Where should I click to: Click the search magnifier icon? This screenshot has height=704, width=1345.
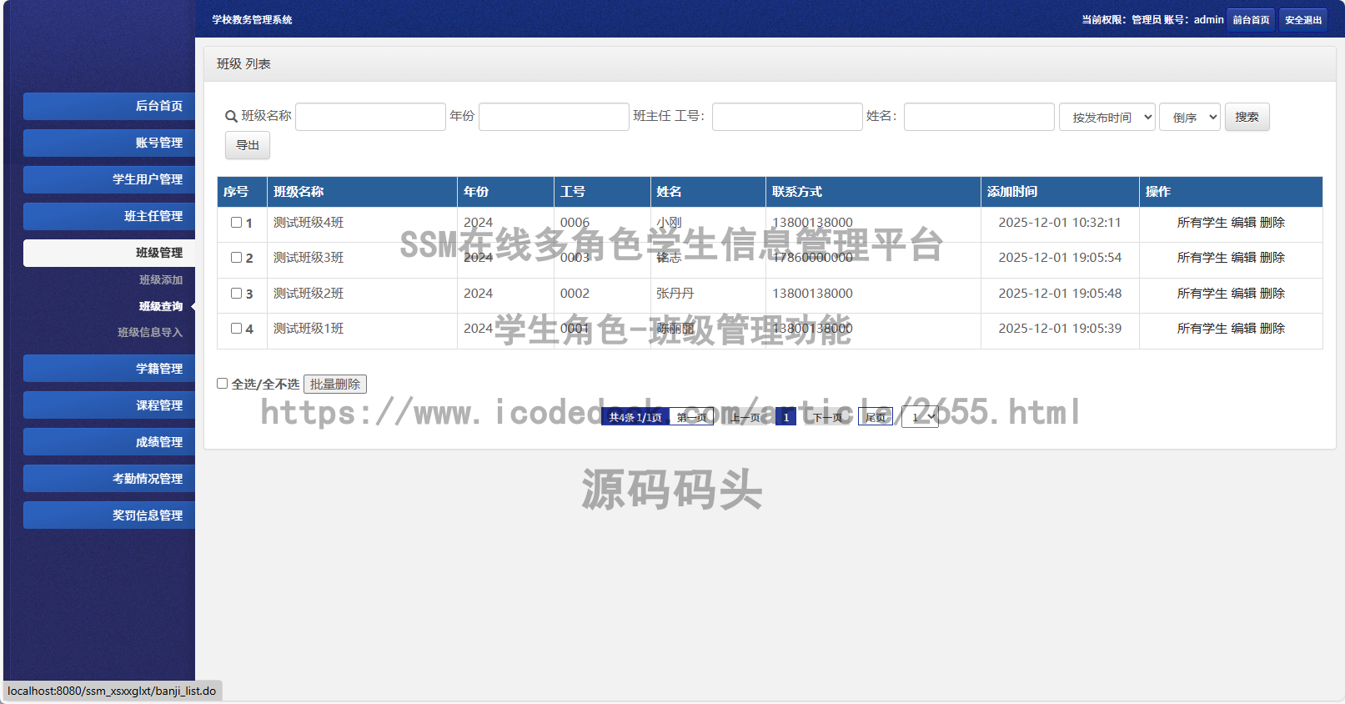click(231, 117)
